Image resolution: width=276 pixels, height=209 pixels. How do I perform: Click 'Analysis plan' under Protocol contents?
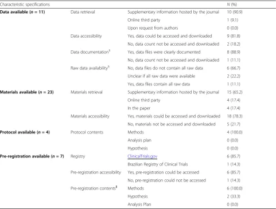[x=139, y=140]
